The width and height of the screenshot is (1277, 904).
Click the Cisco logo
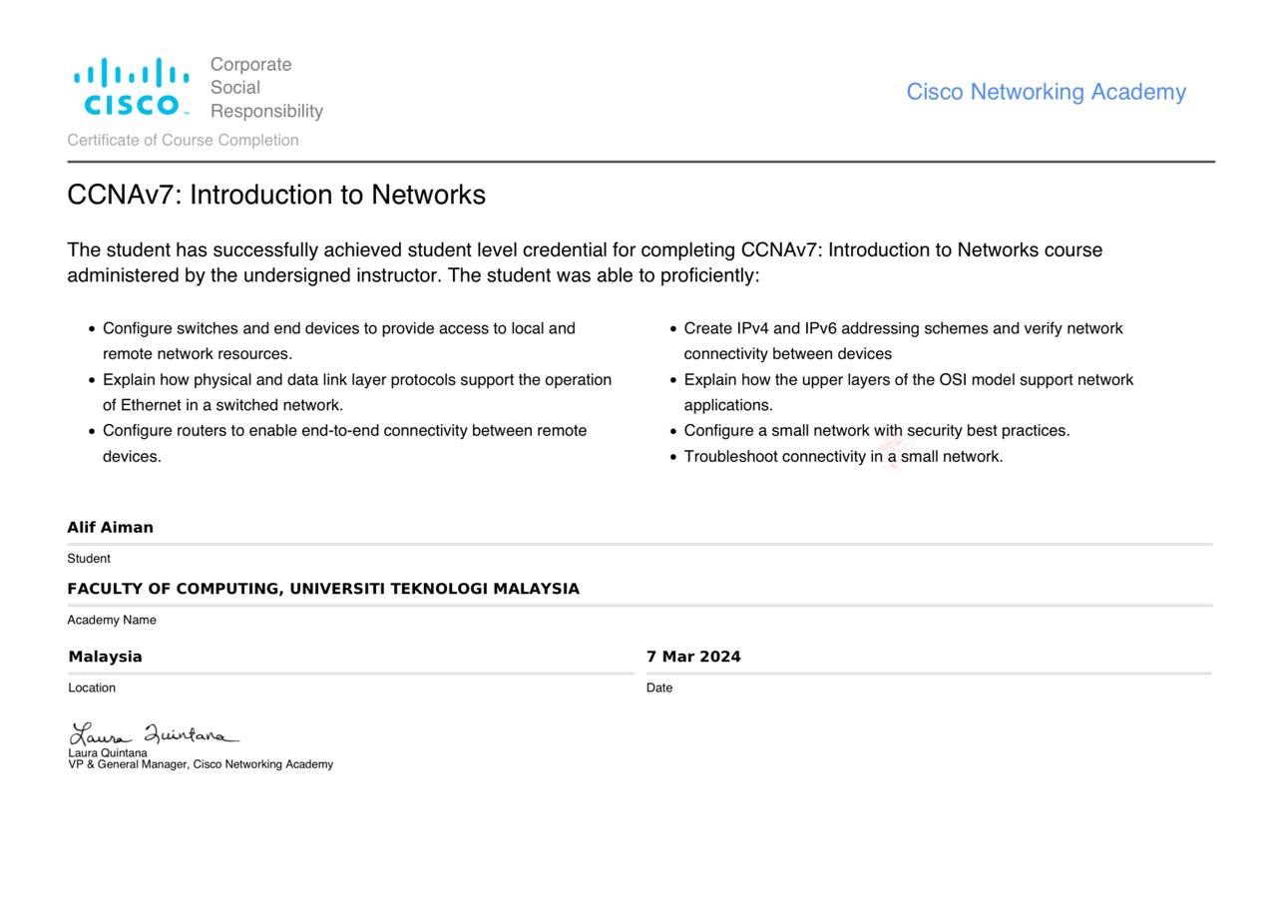(131, 88)
